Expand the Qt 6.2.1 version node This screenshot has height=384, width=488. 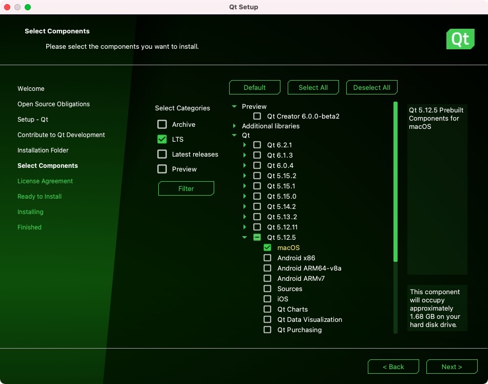(245, 145)
